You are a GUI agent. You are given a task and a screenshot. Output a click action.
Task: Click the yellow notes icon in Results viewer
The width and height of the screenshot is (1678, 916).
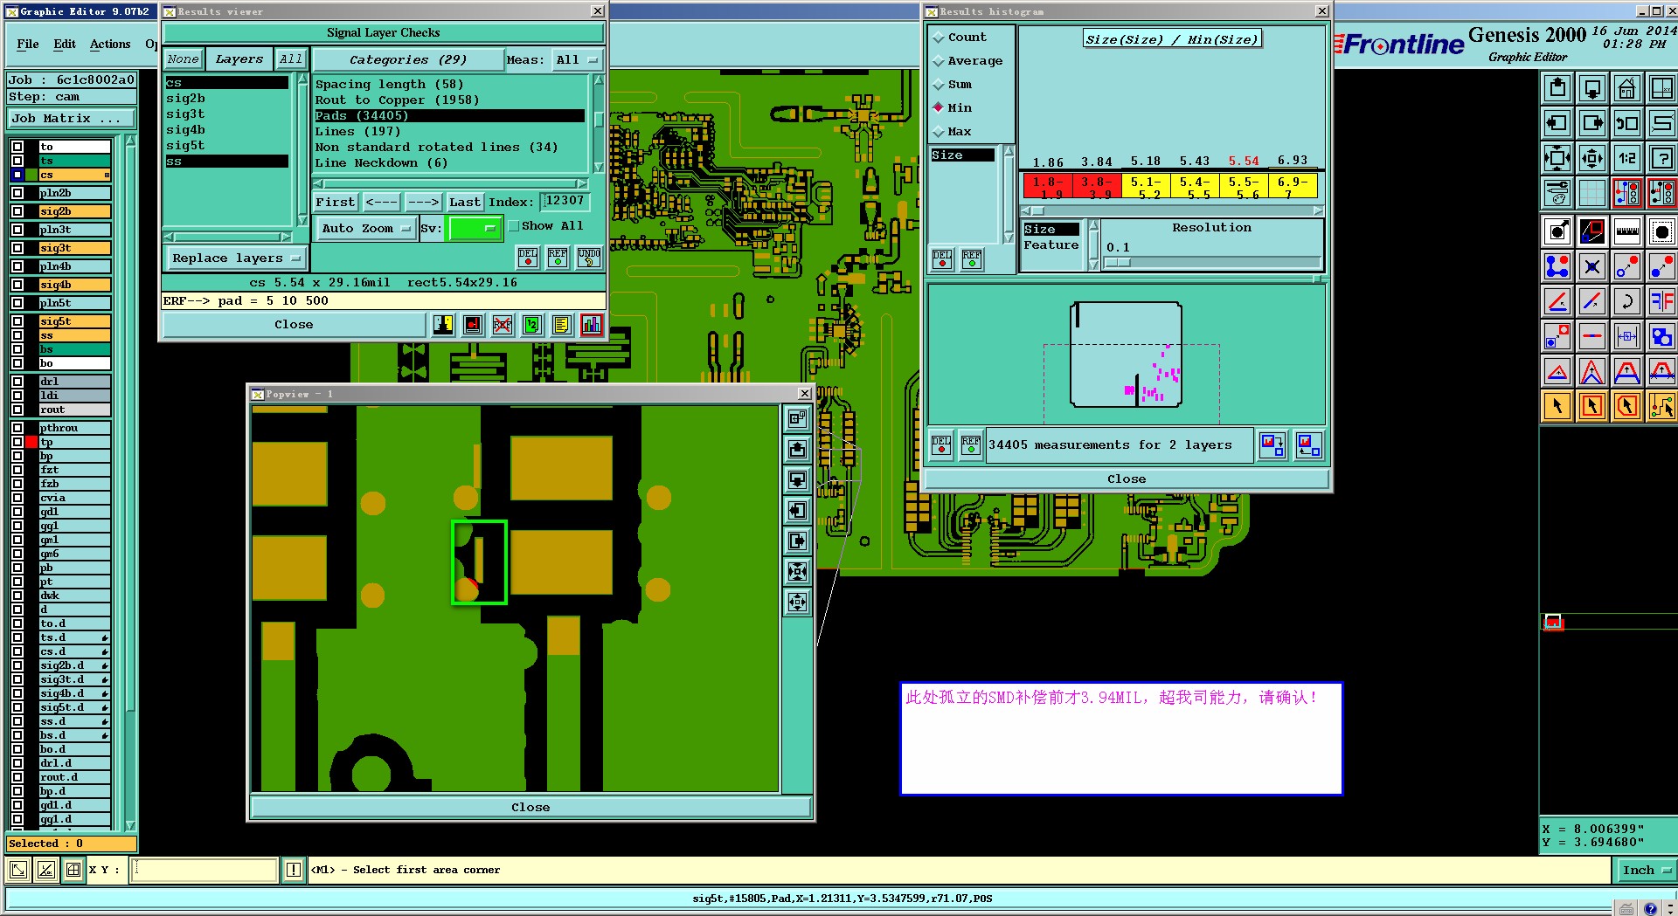pyautogui.click(x=561, y=326)
